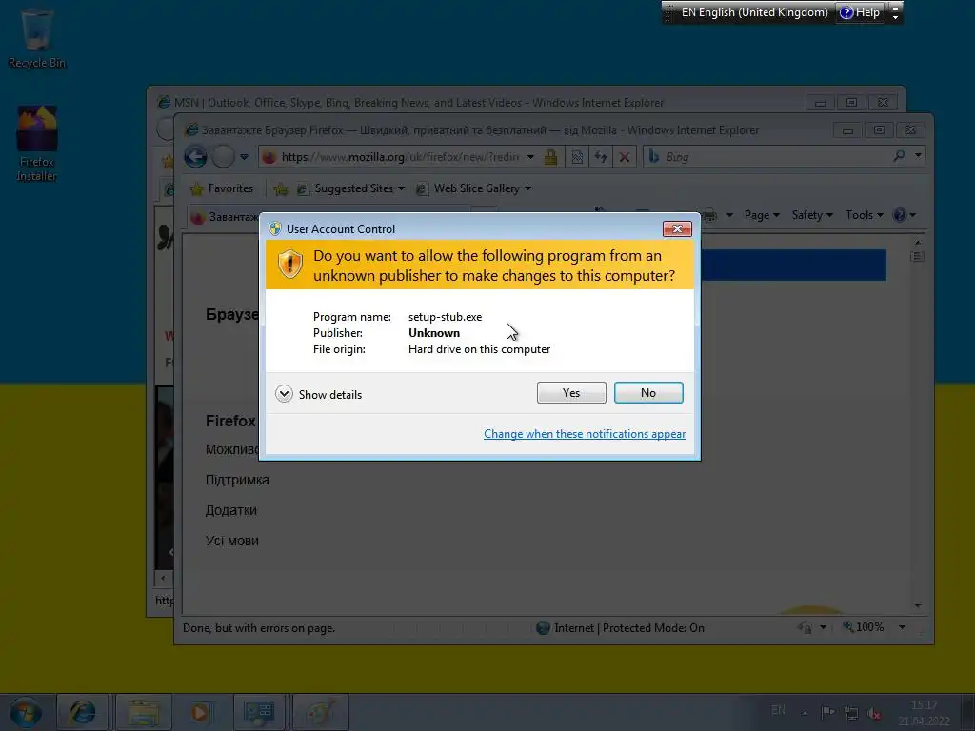Open the Favorites star button
The height and width of the screenshot is (731, 975).
pos(222,188)
